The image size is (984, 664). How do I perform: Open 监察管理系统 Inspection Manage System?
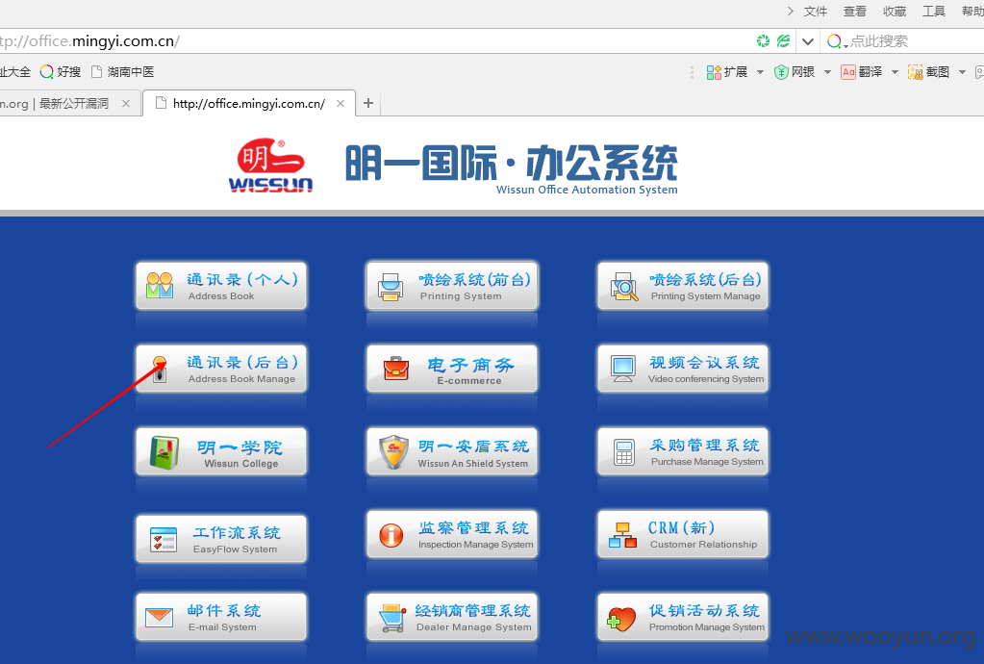(x=452, y=535)
